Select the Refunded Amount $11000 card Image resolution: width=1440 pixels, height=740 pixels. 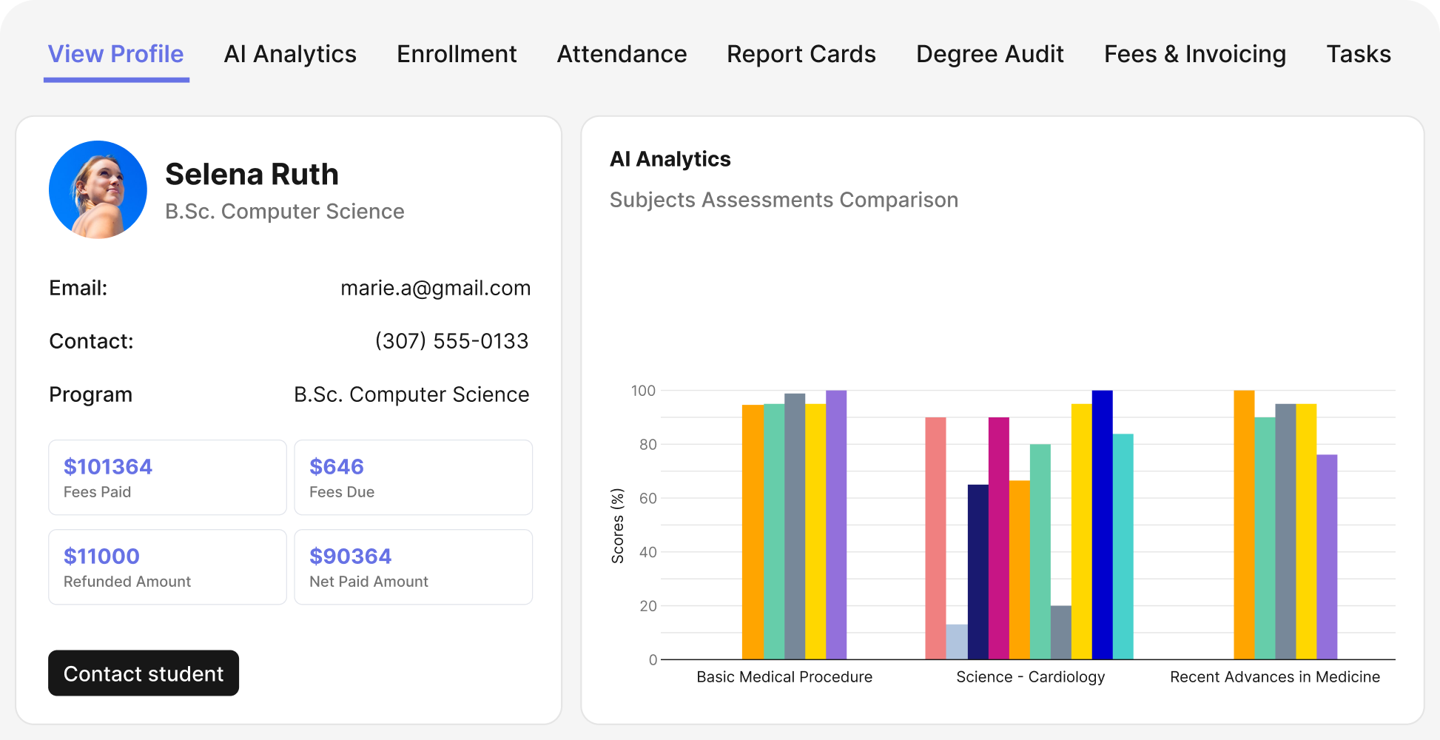click(x=167, y=567)
